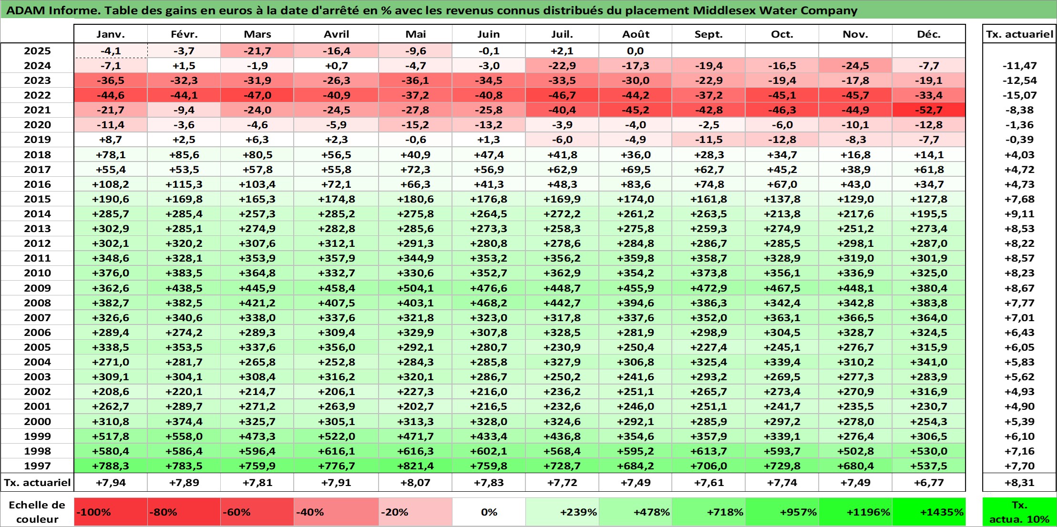Click the 'Juin' column header

489,34
